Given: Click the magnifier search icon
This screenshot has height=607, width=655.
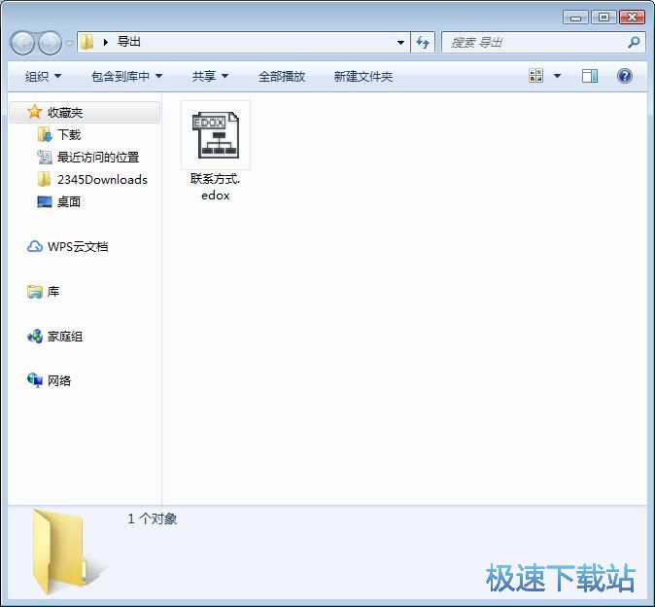Looking at the screenshot, I should 634,42.
